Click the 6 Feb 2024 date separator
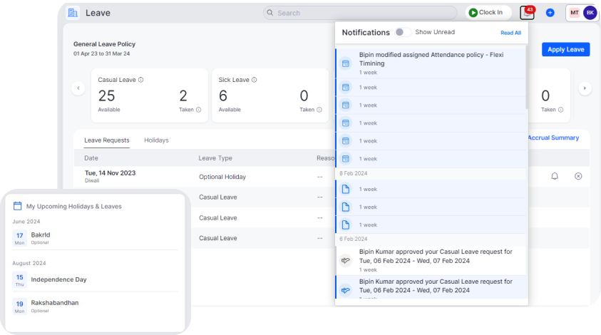 click(x=354, y=239)
